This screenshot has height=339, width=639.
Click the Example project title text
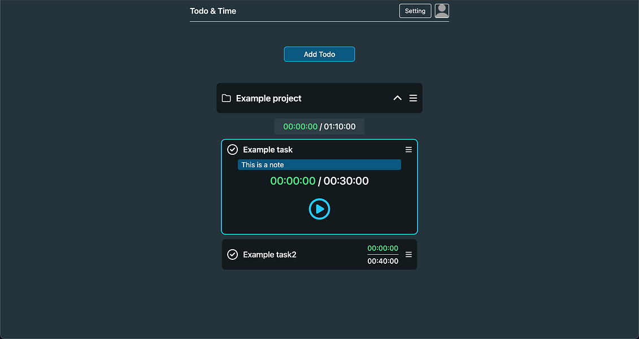point(269,98)
